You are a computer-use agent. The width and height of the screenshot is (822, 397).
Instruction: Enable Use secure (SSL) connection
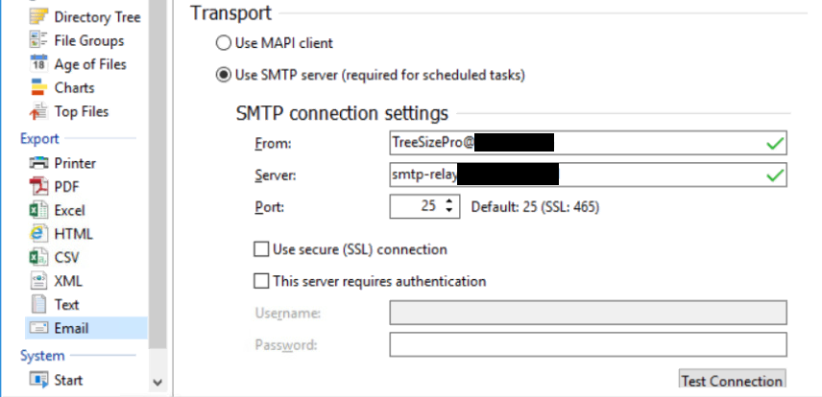pos(261,249)
